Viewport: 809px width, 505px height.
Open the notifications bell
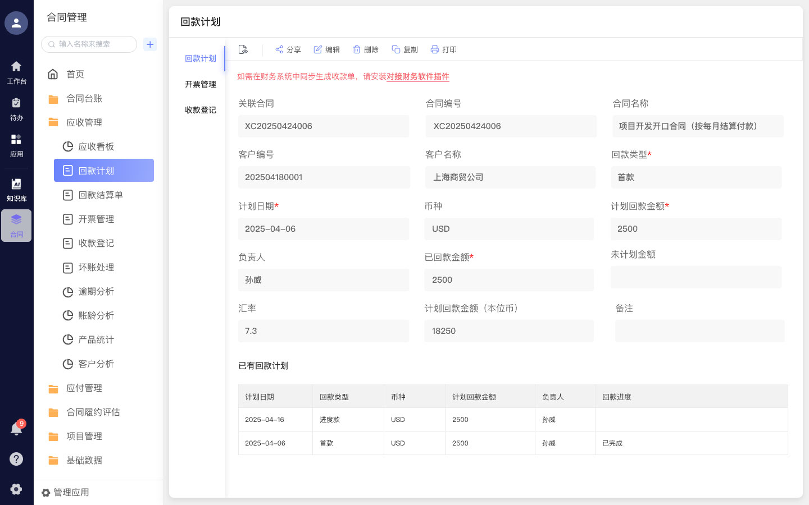pos(16,429)
